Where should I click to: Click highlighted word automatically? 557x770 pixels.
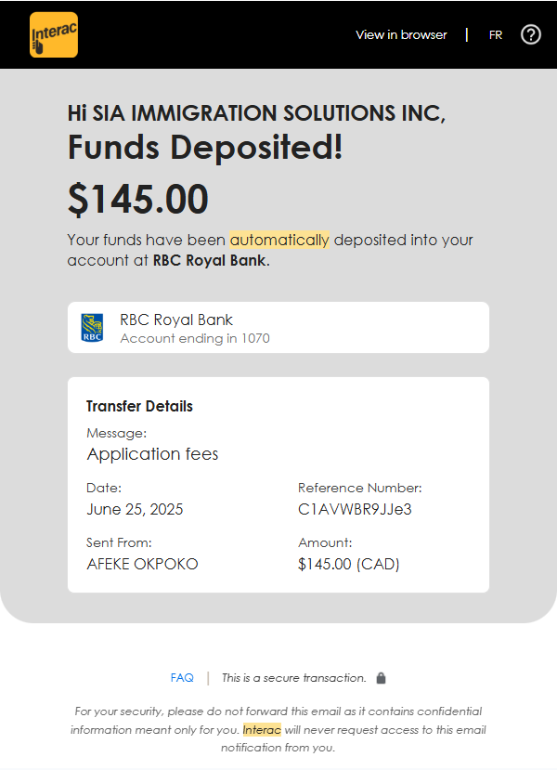tap(279, 240)
